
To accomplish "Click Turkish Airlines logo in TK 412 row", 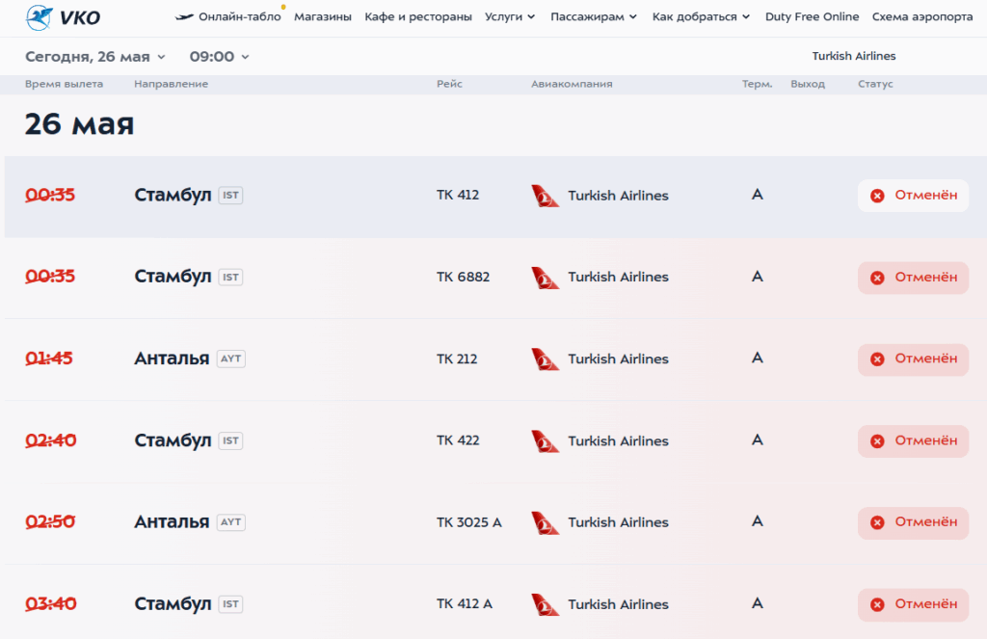I will [546, 196].
